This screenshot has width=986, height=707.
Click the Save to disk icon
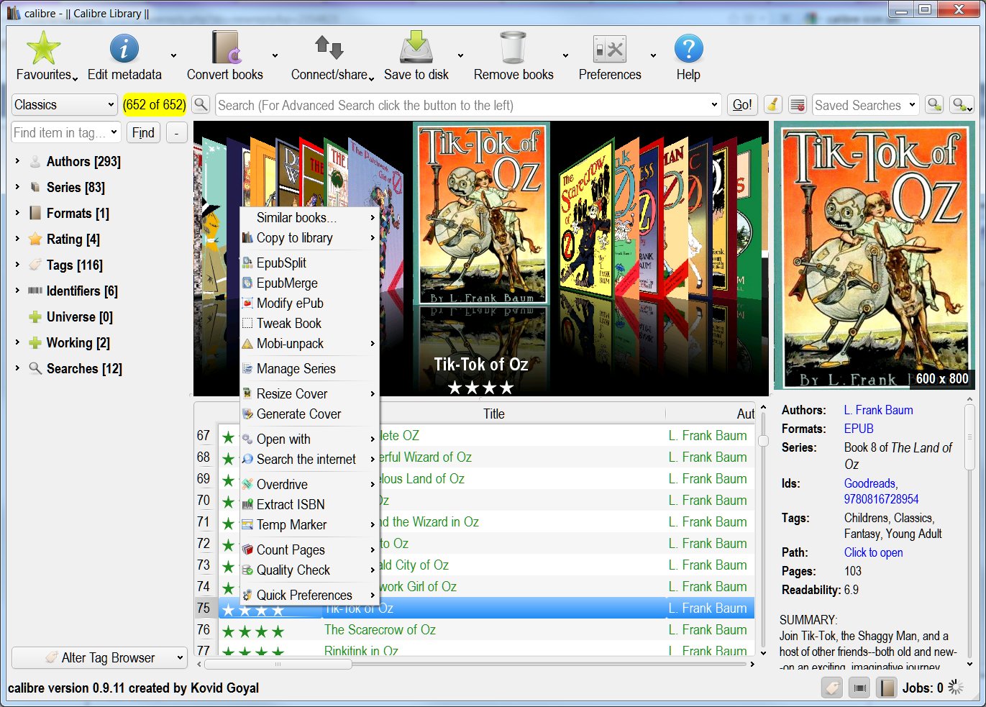(x=416, y=48)
